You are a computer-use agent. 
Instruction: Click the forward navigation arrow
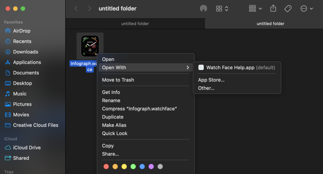[x=90, y=8]
